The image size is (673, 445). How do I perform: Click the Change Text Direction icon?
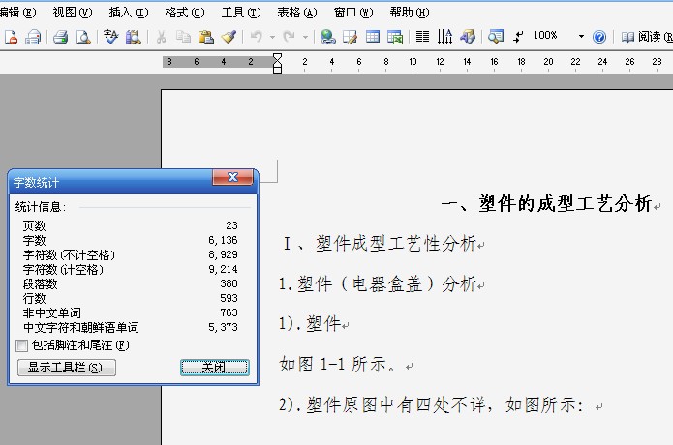click(x=444, y=37)
